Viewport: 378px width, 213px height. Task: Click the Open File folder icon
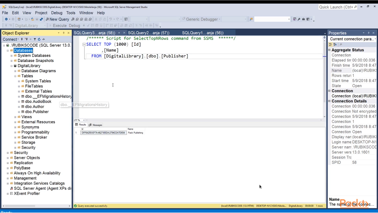coord(32,19)
